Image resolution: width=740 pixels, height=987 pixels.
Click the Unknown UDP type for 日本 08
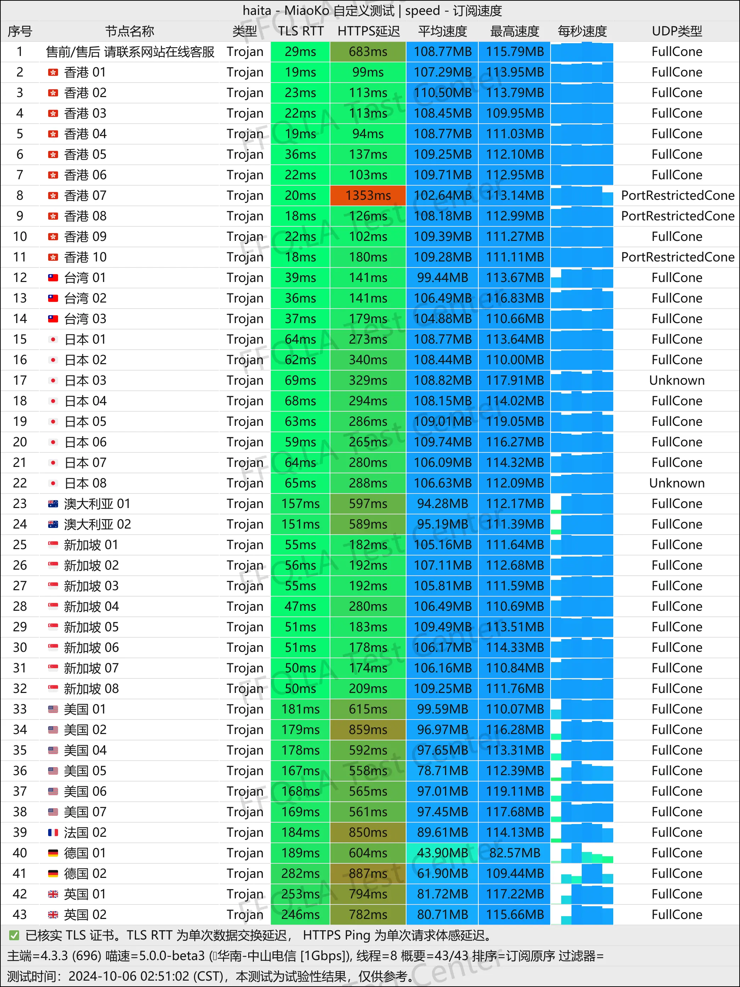677,483
